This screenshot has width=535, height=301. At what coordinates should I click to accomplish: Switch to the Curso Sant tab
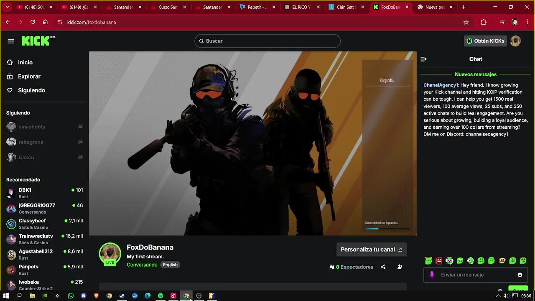(168, 7)
